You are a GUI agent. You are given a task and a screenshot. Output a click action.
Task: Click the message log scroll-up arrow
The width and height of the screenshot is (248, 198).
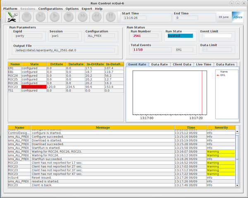(x=237, y=132)
